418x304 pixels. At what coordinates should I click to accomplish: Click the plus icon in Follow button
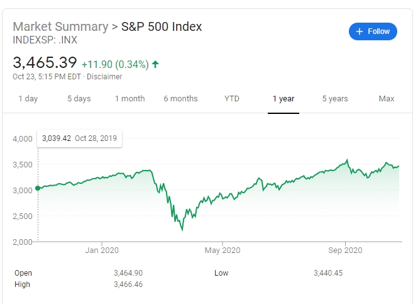(360, 31)
